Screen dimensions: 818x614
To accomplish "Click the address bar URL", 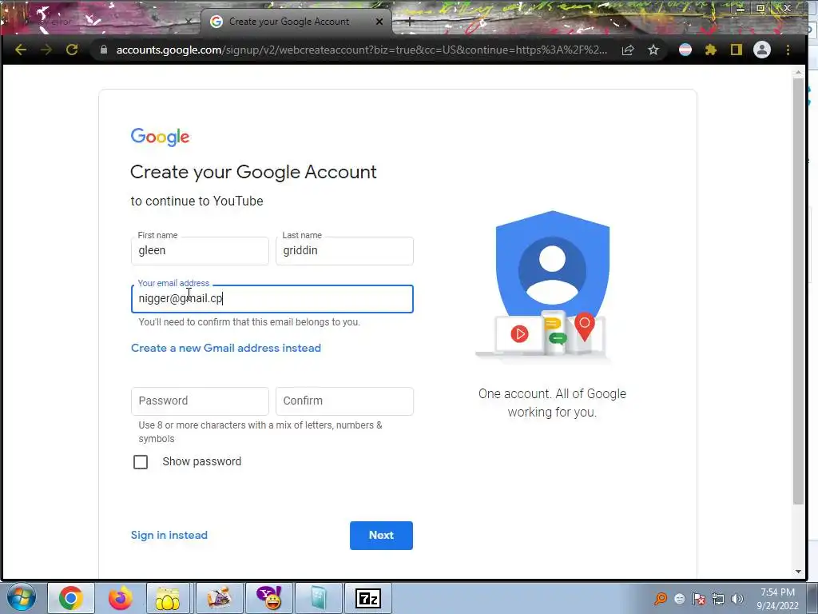I will (x=361, y=50).
